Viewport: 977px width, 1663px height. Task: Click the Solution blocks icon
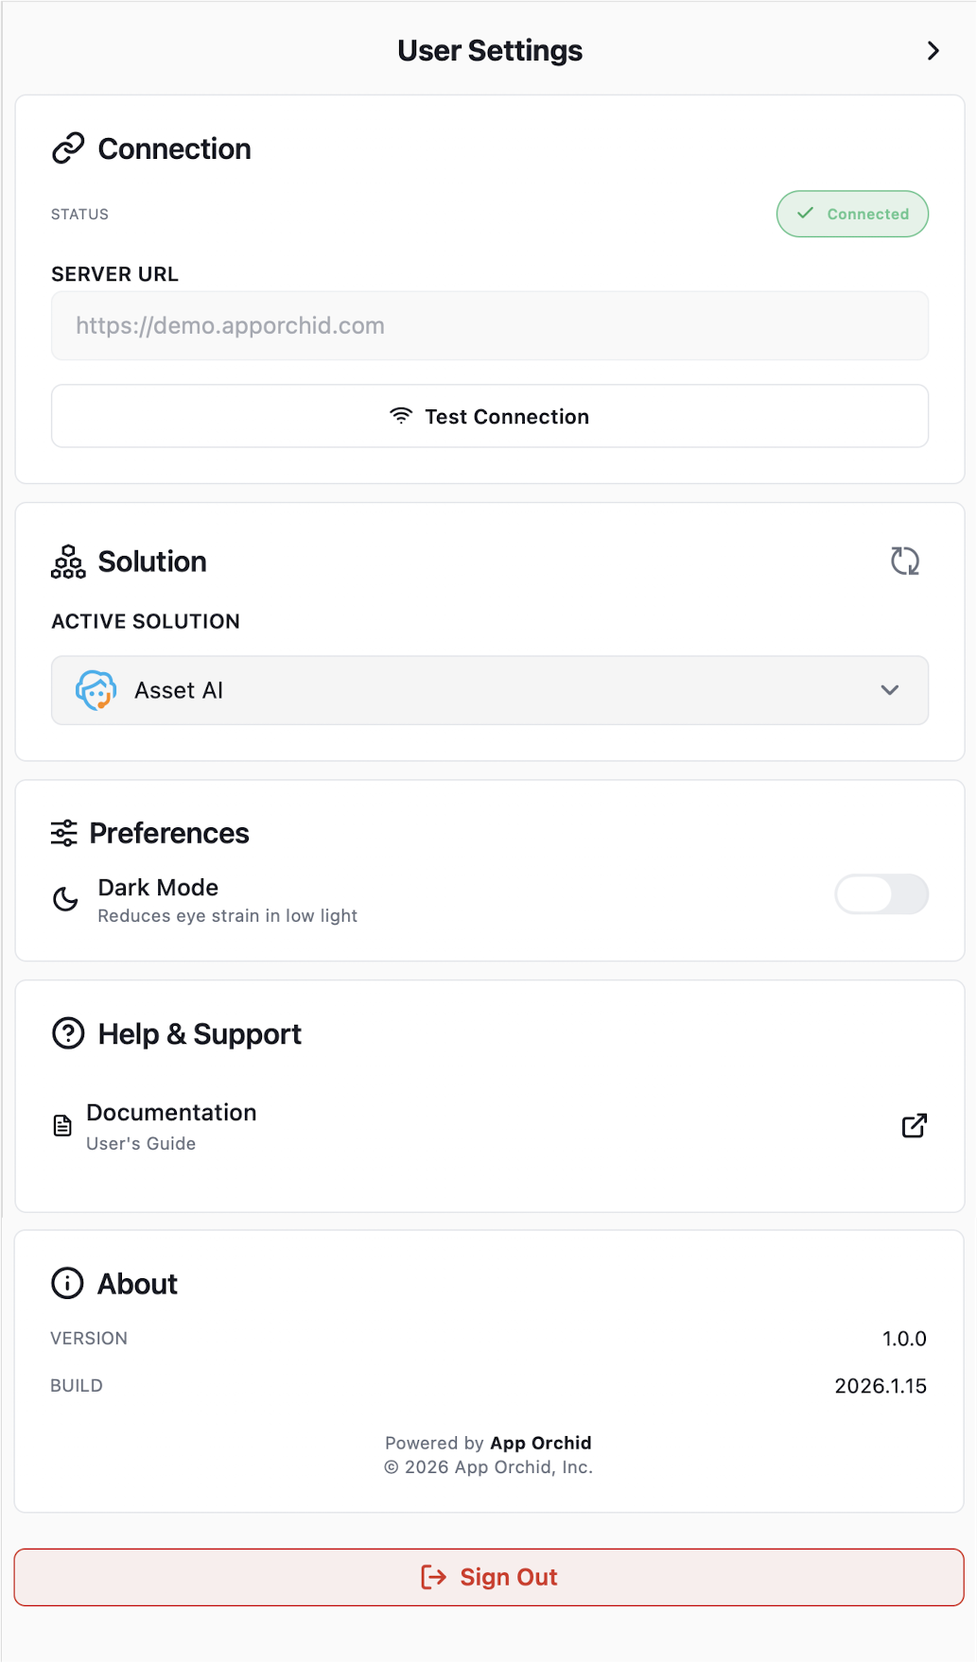pos(68,562)
